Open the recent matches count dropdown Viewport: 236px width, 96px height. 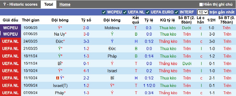(x=203, y=12)
